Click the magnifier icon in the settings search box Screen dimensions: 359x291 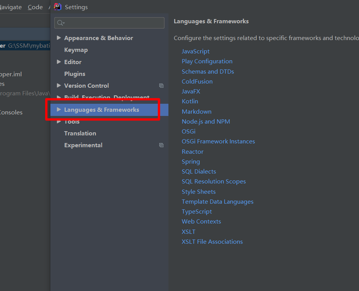tap(61, 23)
